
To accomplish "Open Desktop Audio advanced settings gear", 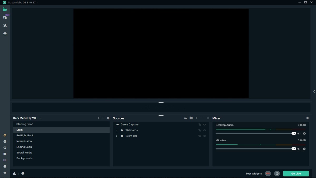I will (304, 133).
